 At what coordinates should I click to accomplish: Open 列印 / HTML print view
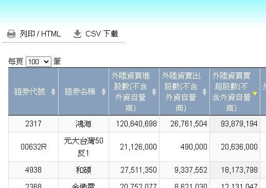click(40, 34)
